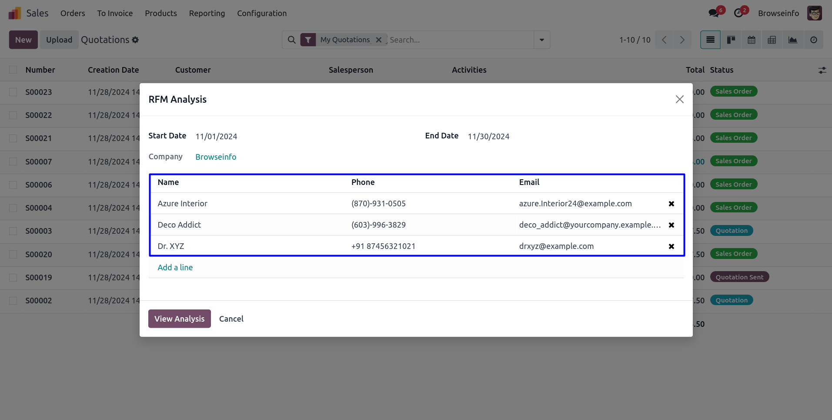Switch to kanban view
The height and width of the screenshot is (420, 832).
pyautogui.click(x=731, y=40)
